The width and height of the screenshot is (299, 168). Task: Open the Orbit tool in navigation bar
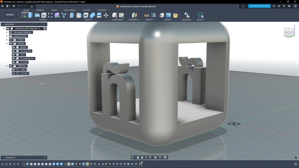(x=133, y=157)
